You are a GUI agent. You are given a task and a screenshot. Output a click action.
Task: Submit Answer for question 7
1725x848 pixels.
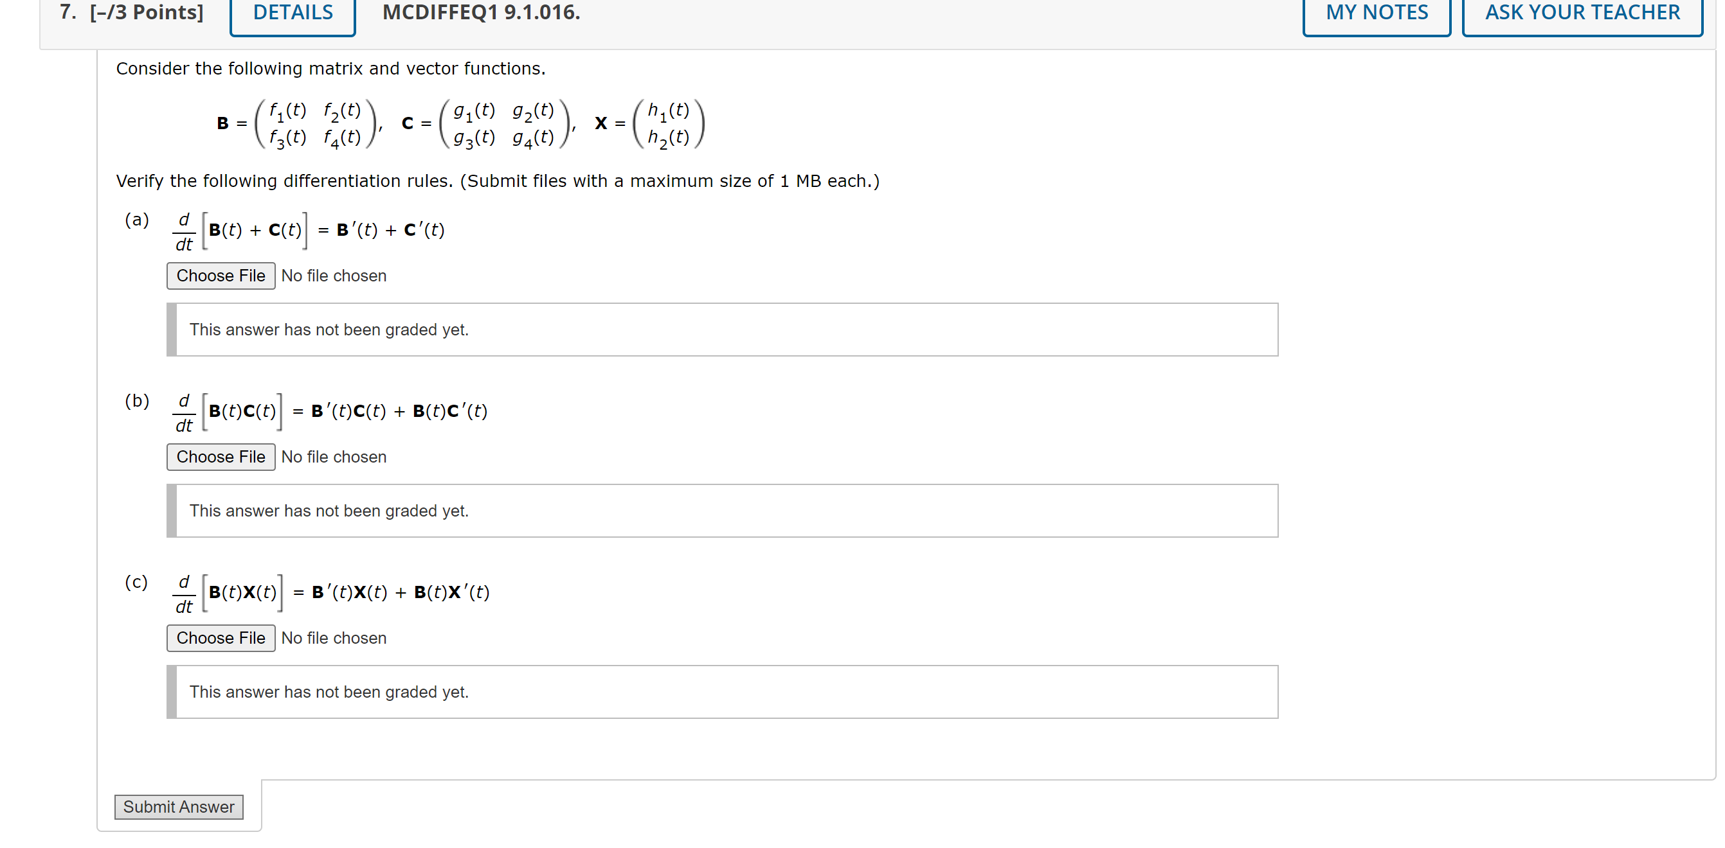[x=178, y=806]
